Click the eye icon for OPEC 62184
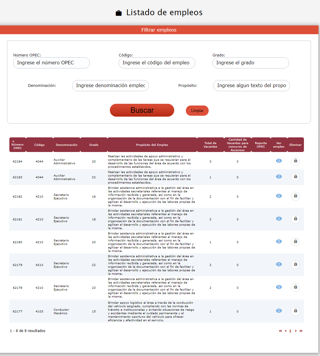 pyautogui.click(x=279, y=161)
